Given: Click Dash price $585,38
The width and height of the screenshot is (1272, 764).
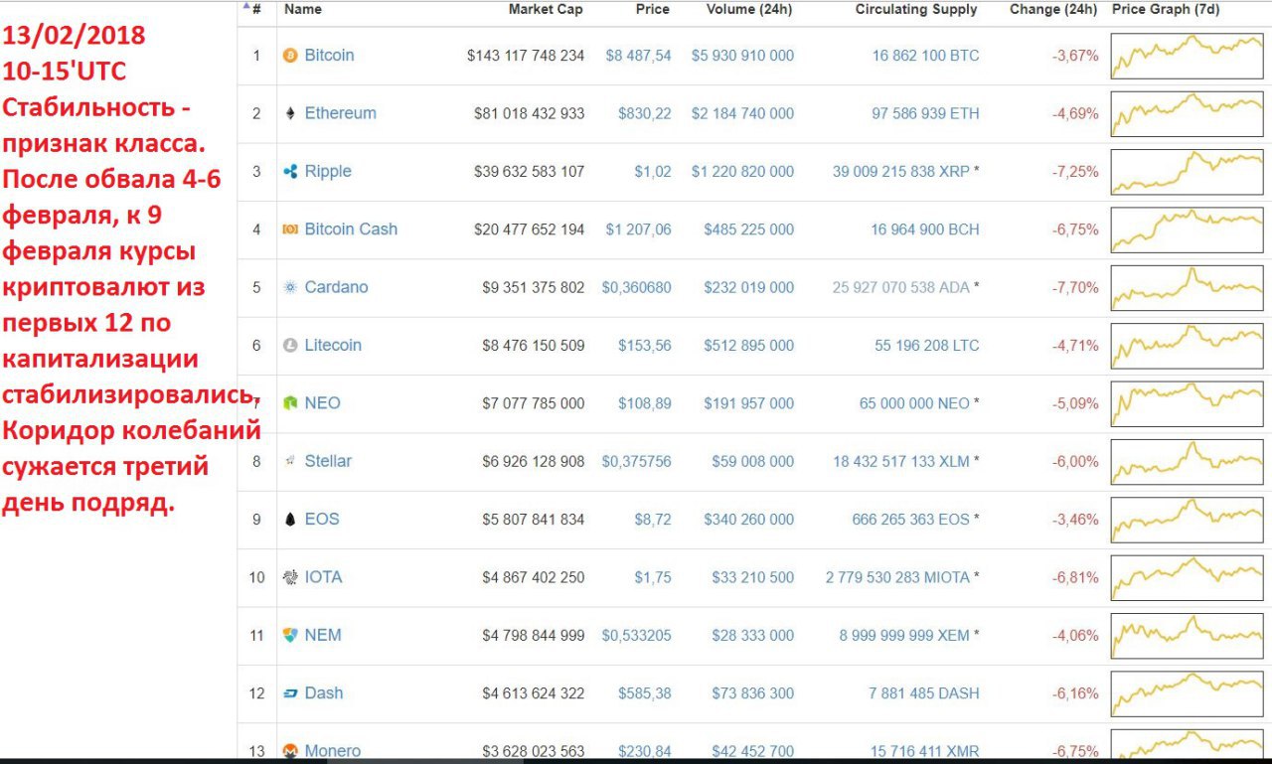Looking at the screenshot, I should point(645,693).
